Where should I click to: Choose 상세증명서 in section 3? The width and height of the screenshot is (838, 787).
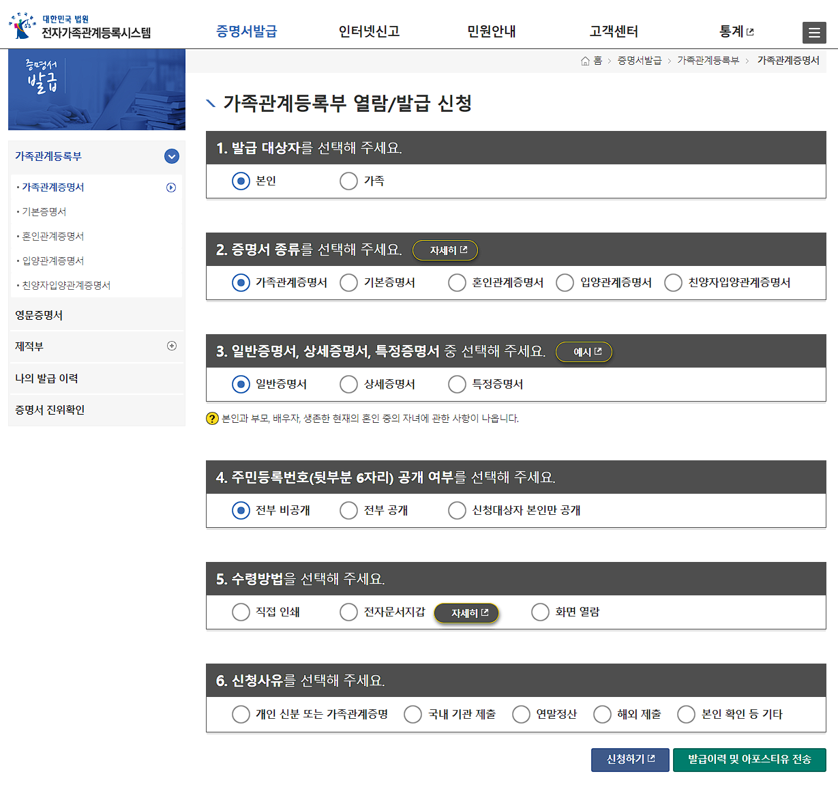[348, 384]
